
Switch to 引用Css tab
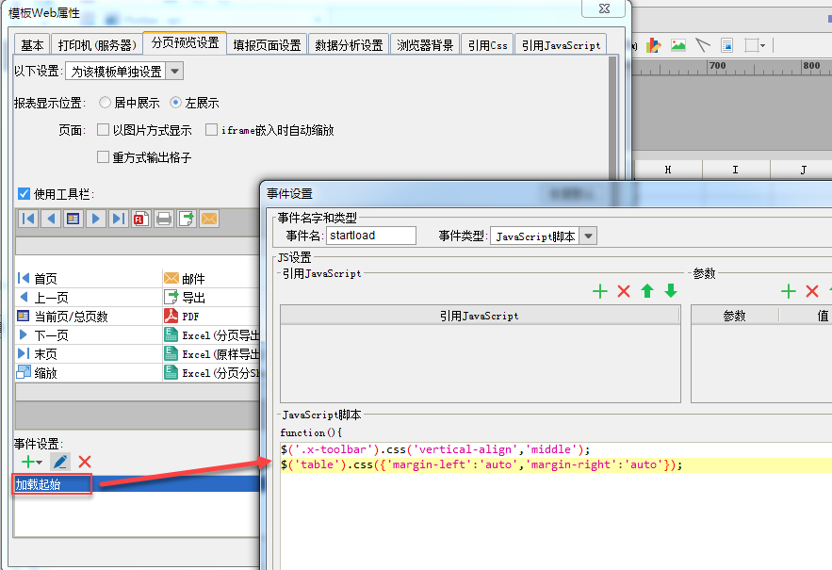[x=487, y=45]
